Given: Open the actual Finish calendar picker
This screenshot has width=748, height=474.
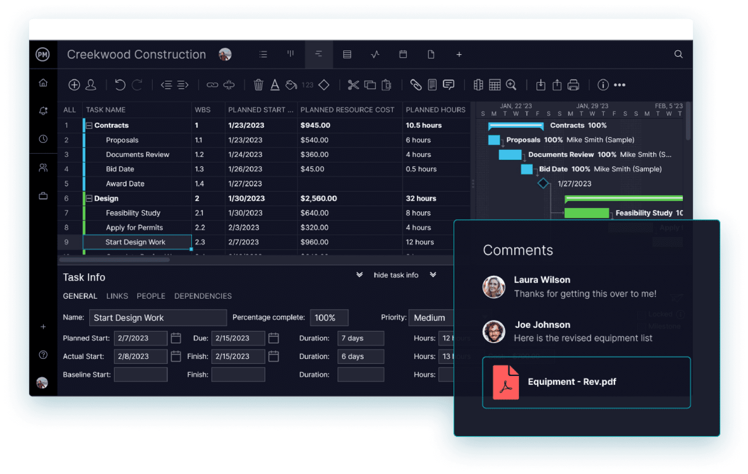Looking at the screenshot, I should coord(274,356).
